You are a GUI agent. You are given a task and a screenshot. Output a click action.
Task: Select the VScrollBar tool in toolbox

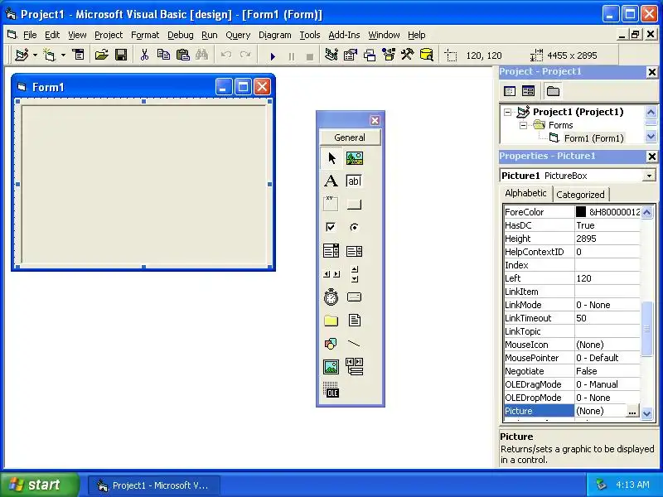pos(355,274)
